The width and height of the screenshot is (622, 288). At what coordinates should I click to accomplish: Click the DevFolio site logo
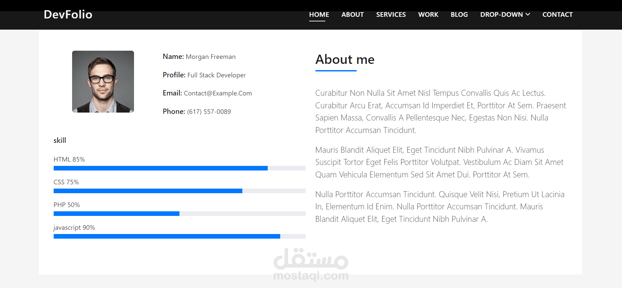click(68, 14)
